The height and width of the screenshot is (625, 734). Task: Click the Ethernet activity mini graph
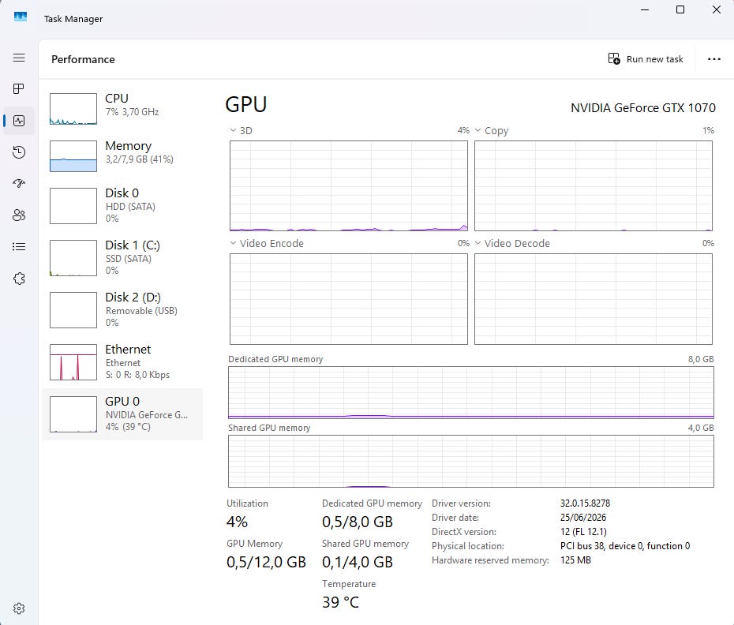click(x=73, y=362)
